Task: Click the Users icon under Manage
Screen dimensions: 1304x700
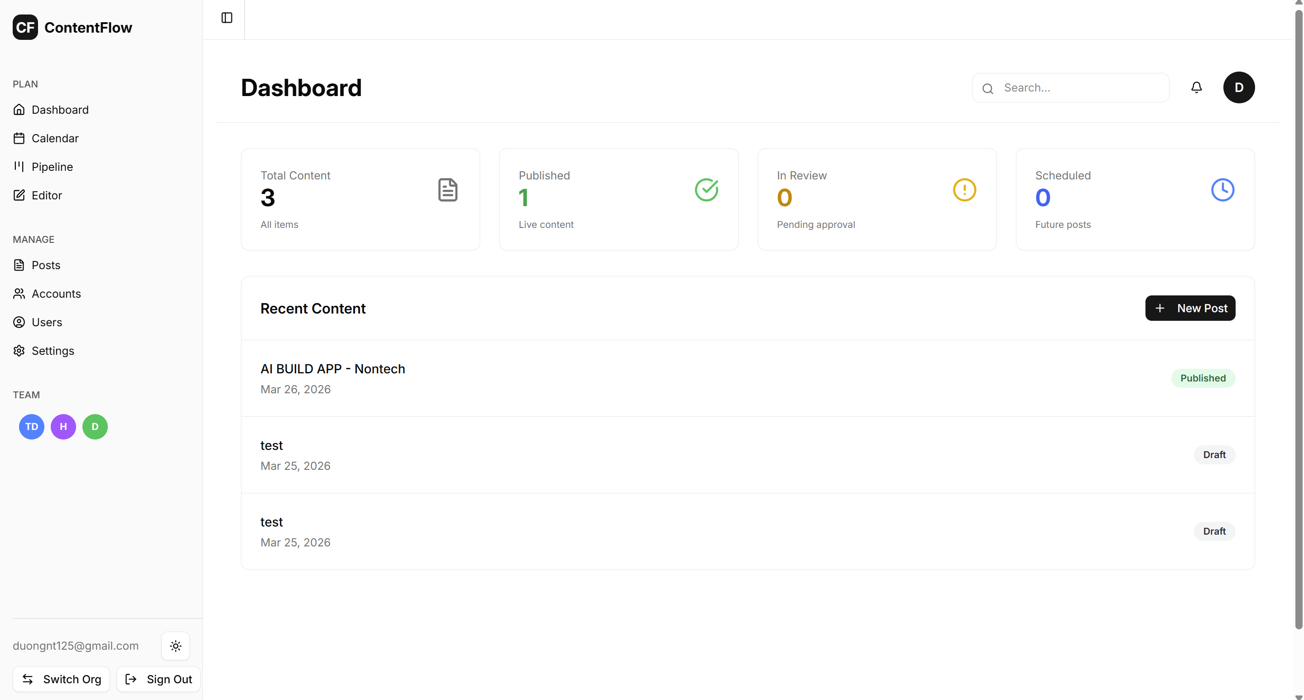Action: (19, 322)
